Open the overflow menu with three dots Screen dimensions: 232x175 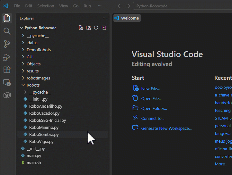100,6
